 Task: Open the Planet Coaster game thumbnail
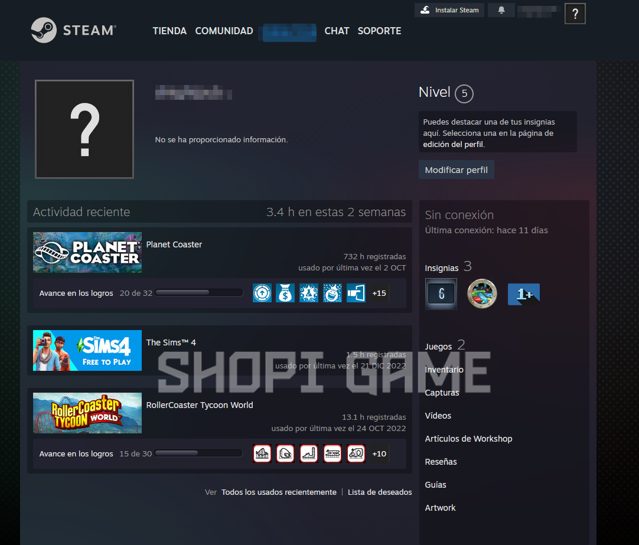87,252
